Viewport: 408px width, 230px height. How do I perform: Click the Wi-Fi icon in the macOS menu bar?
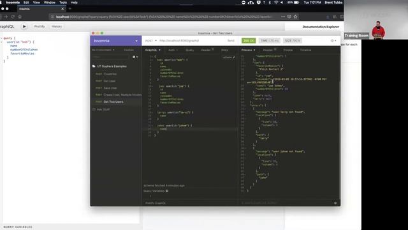click(x=276, y=3)
